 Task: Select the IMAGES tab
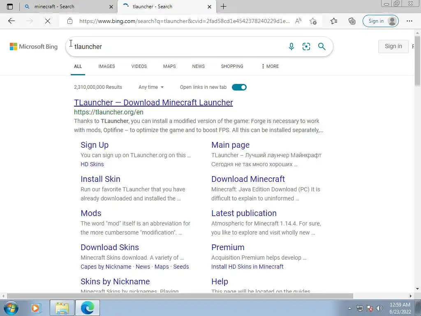[106, 66]
